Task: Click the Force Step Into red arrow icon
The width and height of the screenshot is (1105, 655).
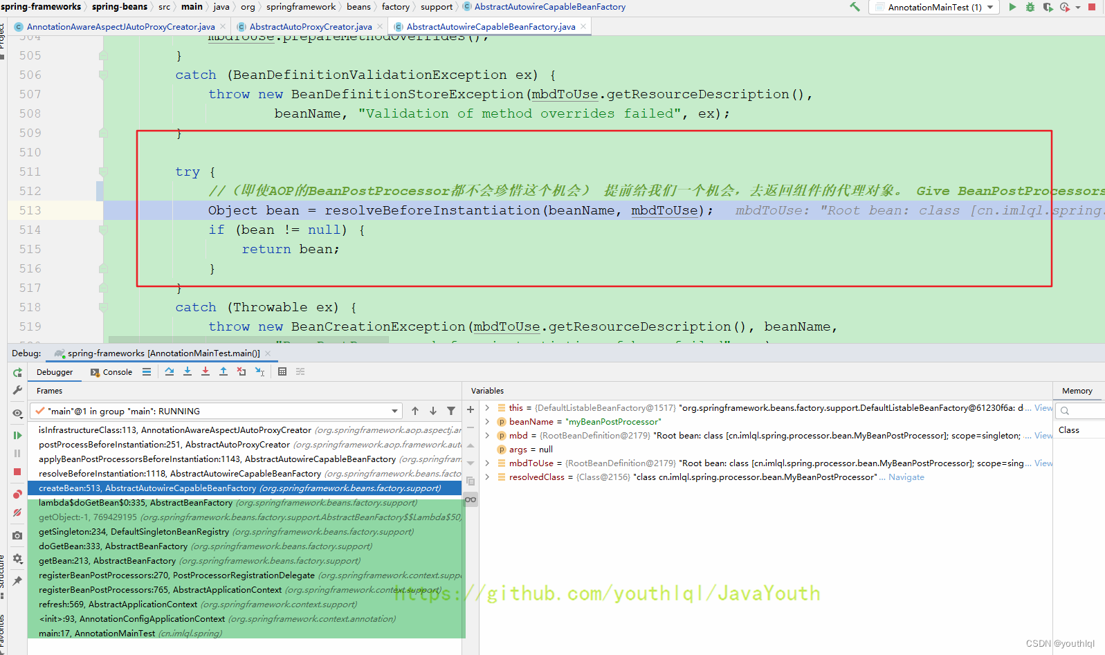Action: [x=206, y=371]
